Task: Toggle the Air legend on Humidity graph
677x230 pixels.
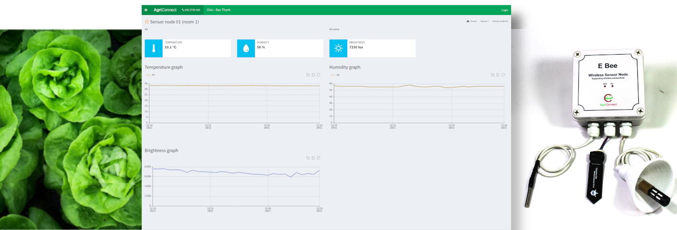Action: tap(335, 75)
